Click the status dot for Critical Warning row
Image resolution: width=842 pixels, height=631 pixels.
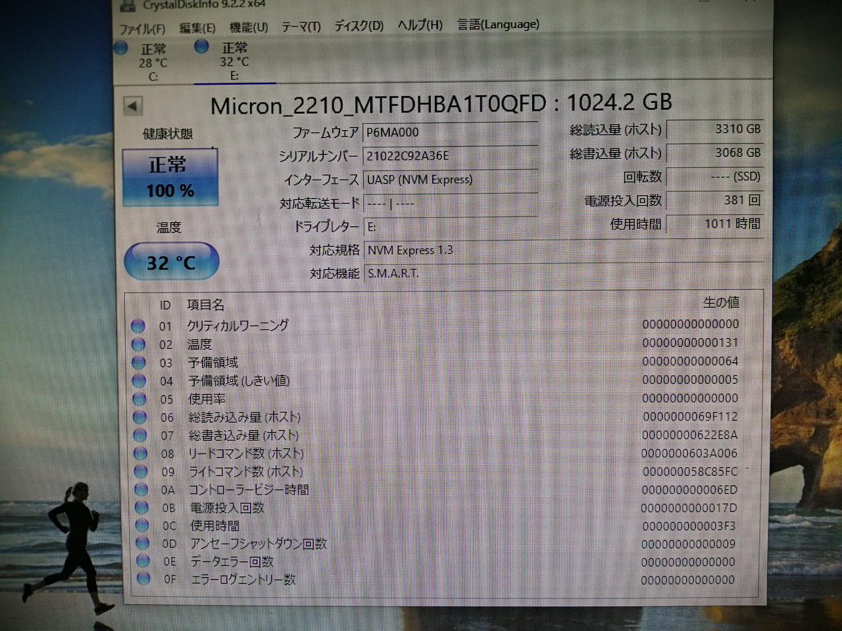pos(137,325)
